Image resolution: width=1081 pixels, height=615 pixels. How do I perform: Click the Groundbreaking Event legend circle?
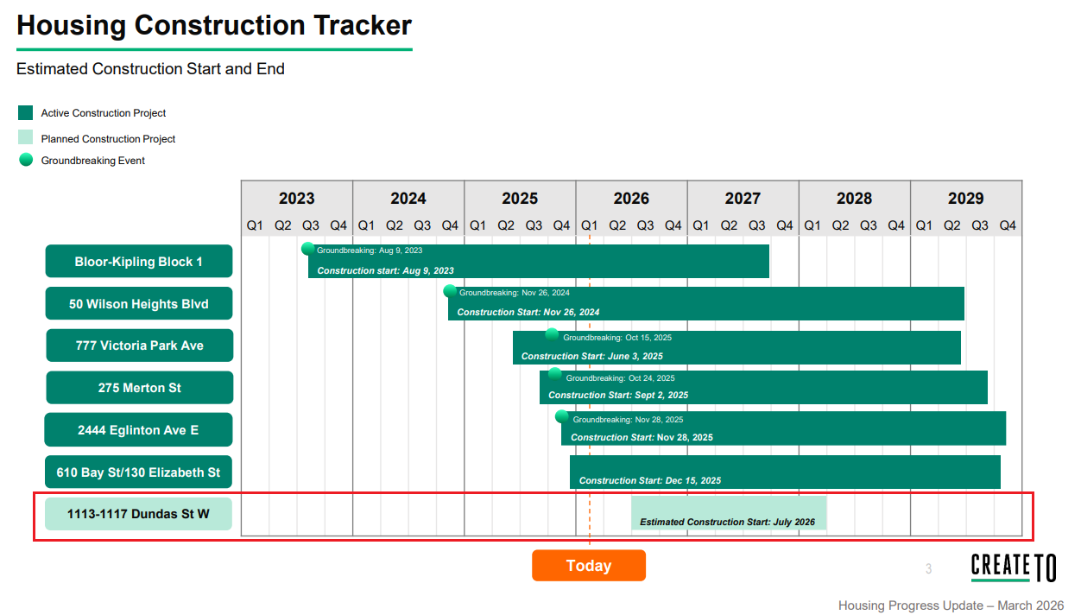[x=26, y=160]
